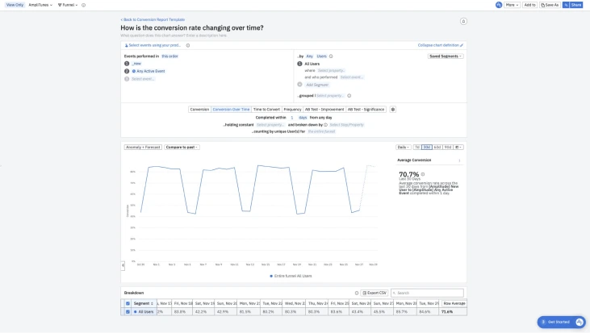The height and width of the screenshot is (333, 590).
Task: Open the Daily interval dropdown
Action: point(403,147)
